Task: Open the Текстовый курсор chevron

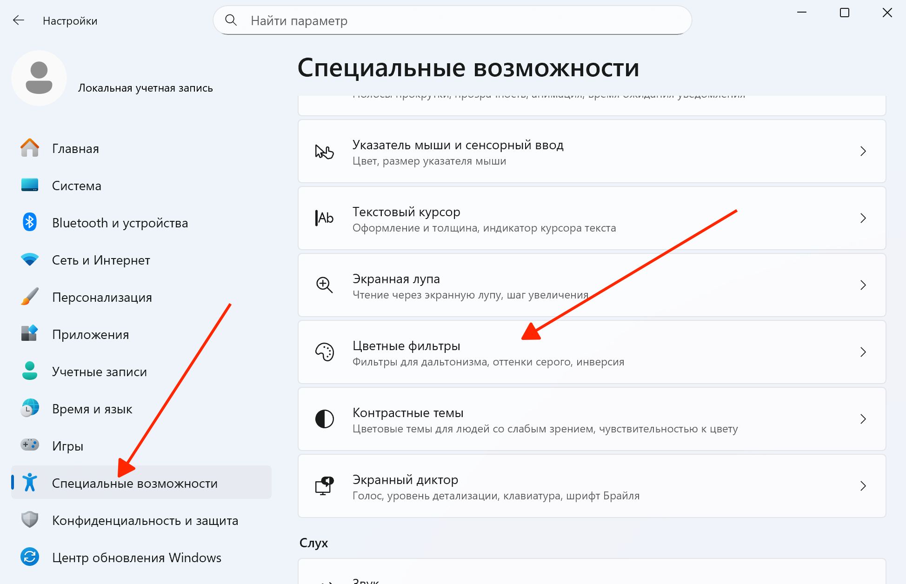Action: 863,218
